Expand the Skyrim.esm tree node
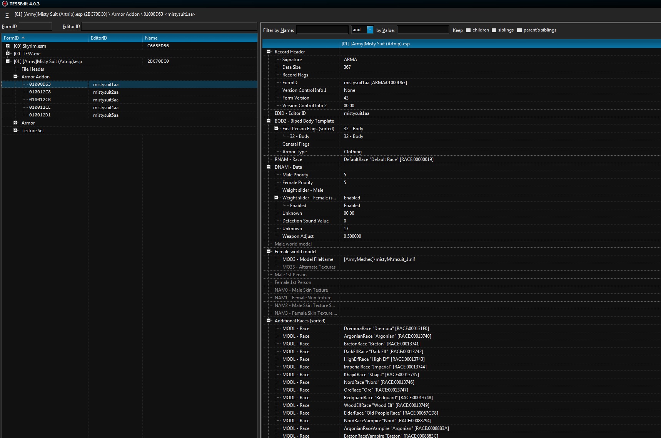 point(7,46)
